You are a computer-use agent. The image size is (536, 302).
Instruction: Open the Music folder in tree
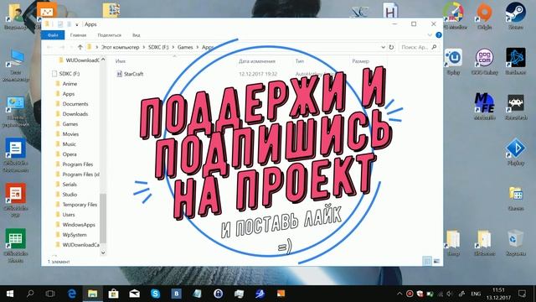69,144
